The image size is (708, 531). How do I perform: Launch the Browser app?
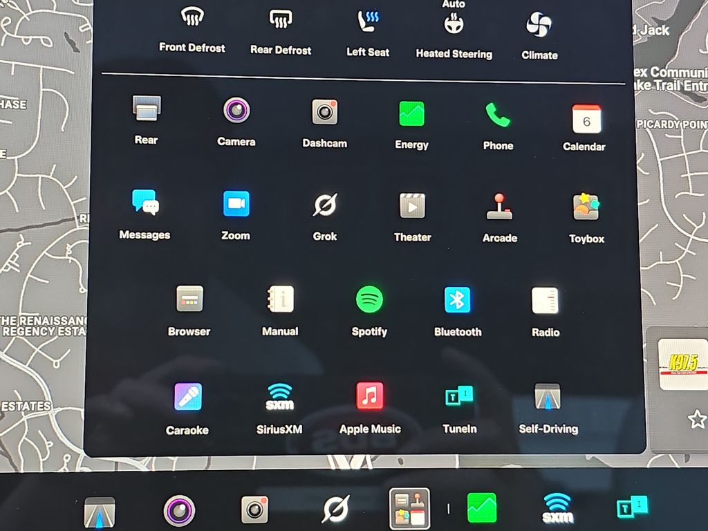point(189,310)
